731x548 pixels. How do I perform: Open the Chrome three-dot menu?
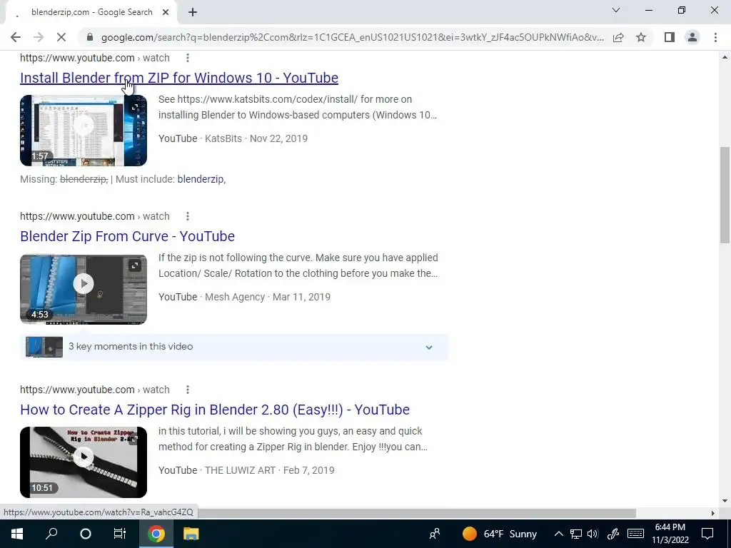pyautogui.click(x=715, y=37)
